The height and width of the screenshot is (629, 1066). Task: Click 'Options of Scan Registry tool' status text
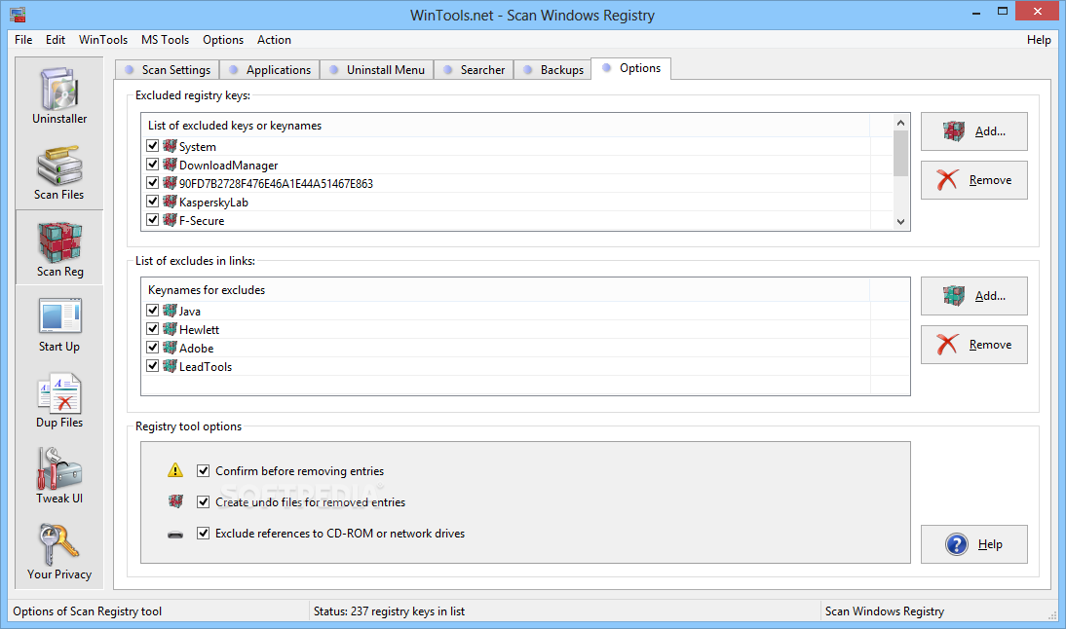click(x=87, y=611)
